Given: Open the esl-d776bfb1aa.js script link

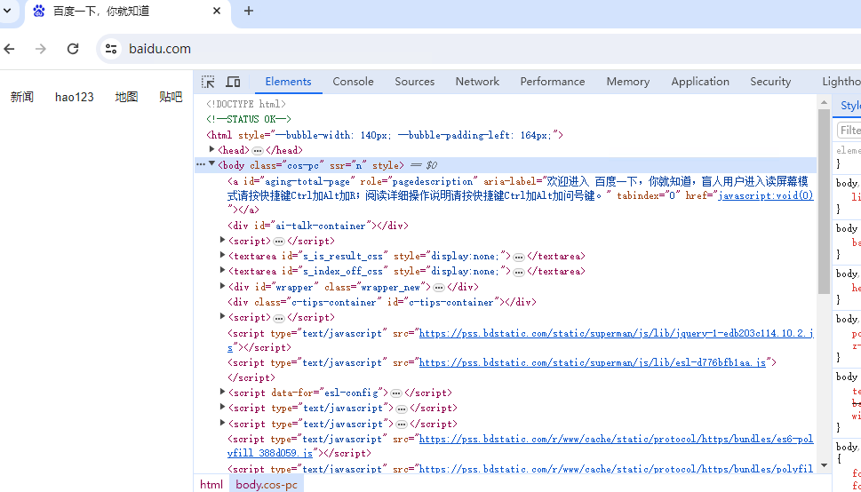Looking at the screenshot, I should [593, 362].
